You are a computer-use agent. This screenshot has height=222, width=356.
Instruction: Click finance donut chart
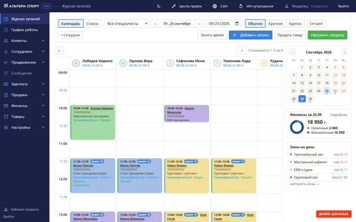pos(297,127)
